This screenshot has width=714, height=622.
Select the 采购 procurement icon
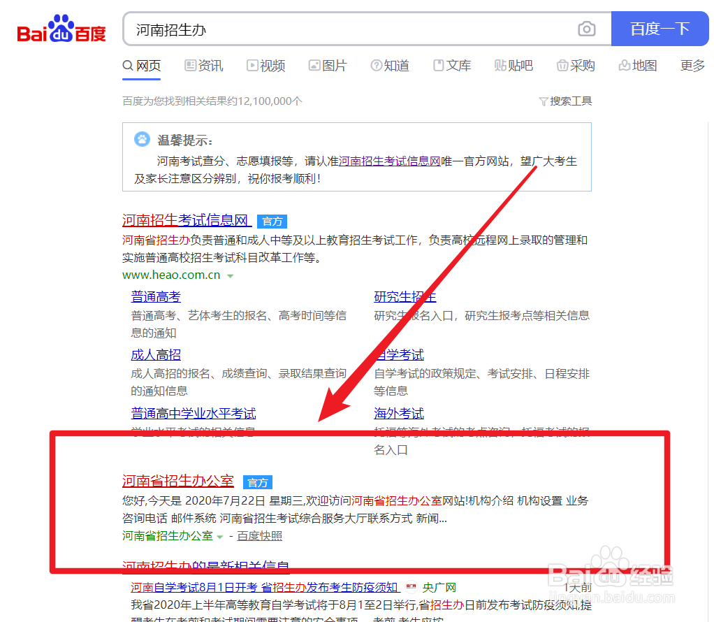tap(563, 65)
